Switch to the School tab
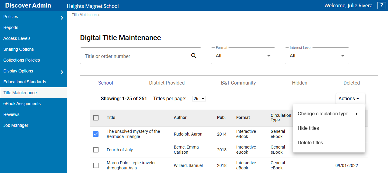The height and width of the screenshot is (173, 388). pyautogui.click(x=105, y=83)
